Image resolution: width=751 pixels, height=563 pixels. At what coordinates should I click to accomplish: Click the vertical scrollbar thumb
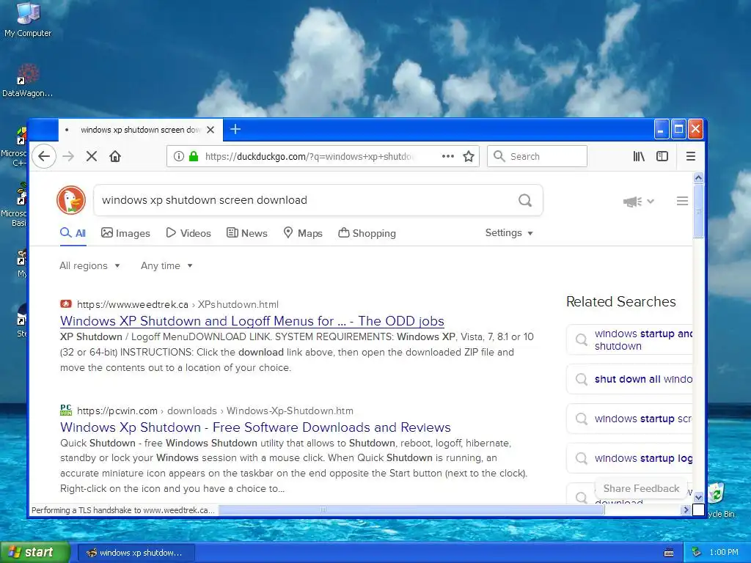click(698, 210)
